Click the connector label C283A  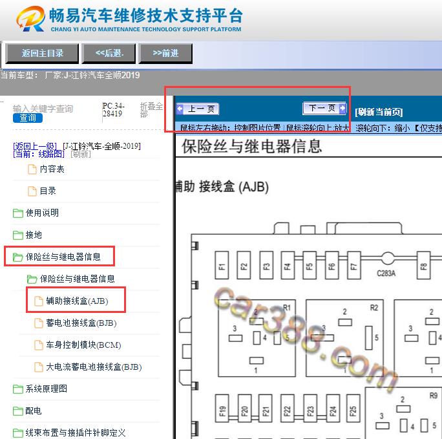pos(386,273)
